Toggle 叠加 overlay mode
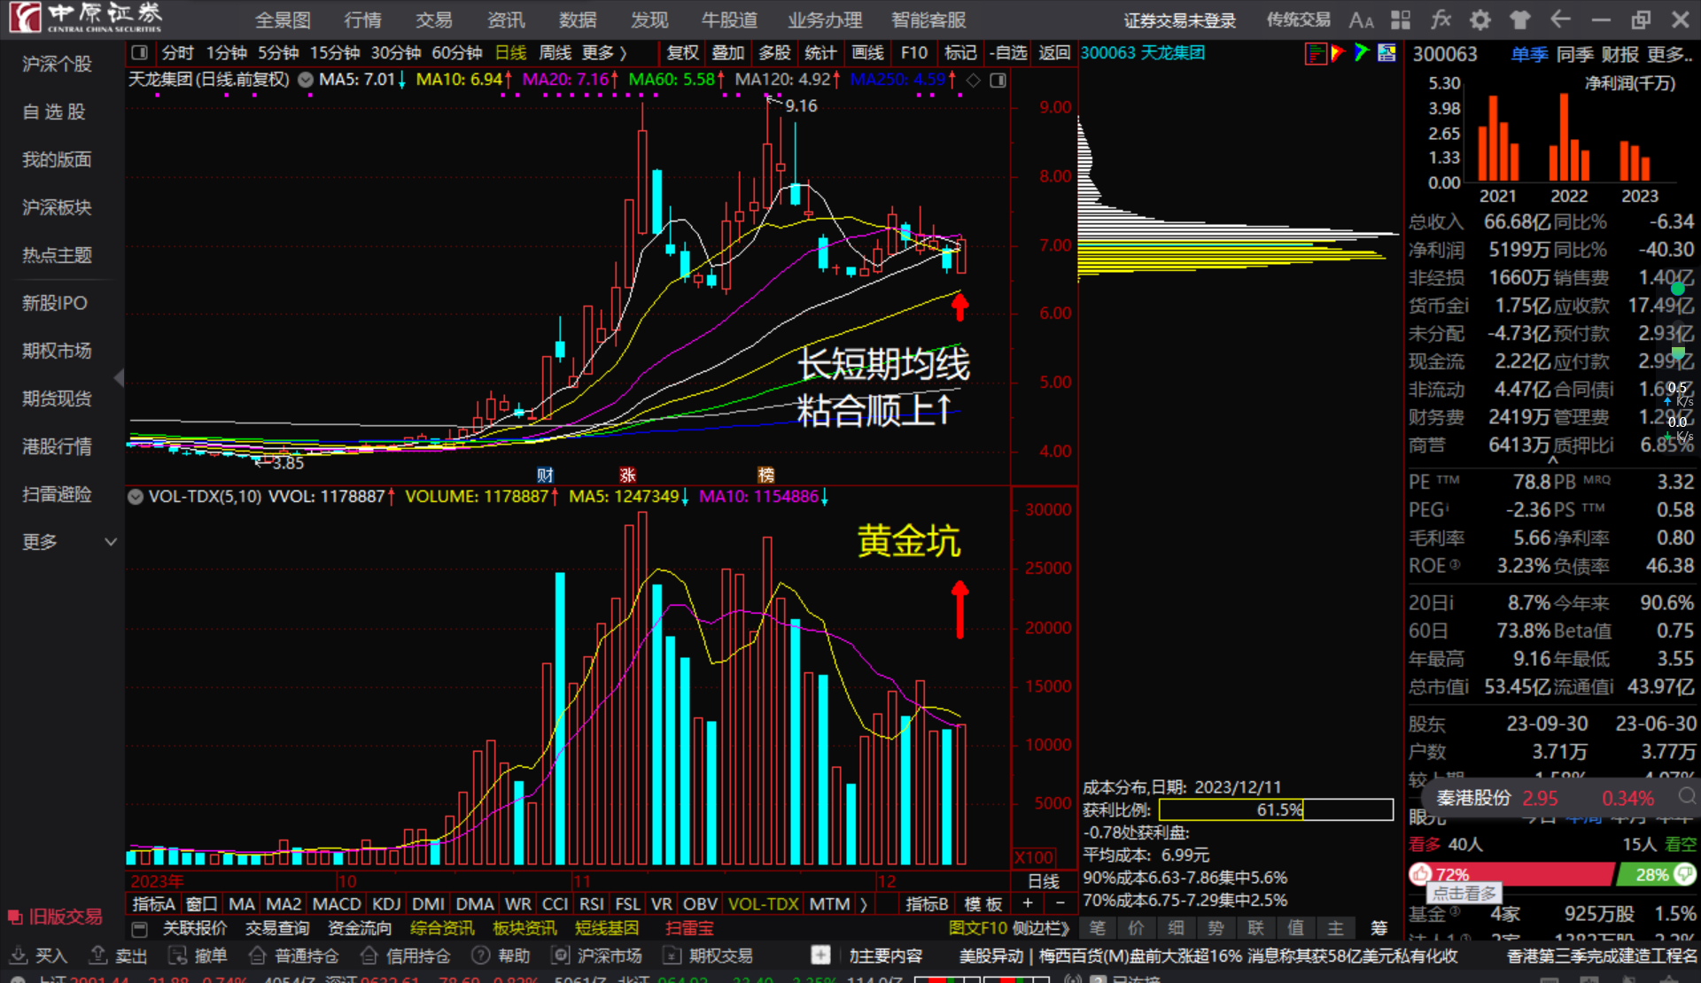Image resolution: width=1701 pixels, height=983 pixels. tap(728, 53)
